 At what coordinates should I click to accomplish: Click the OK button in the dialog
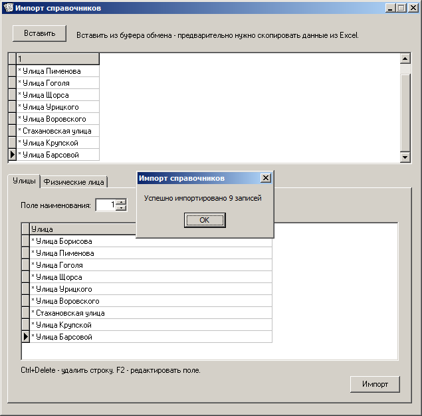tap(205, 220)
